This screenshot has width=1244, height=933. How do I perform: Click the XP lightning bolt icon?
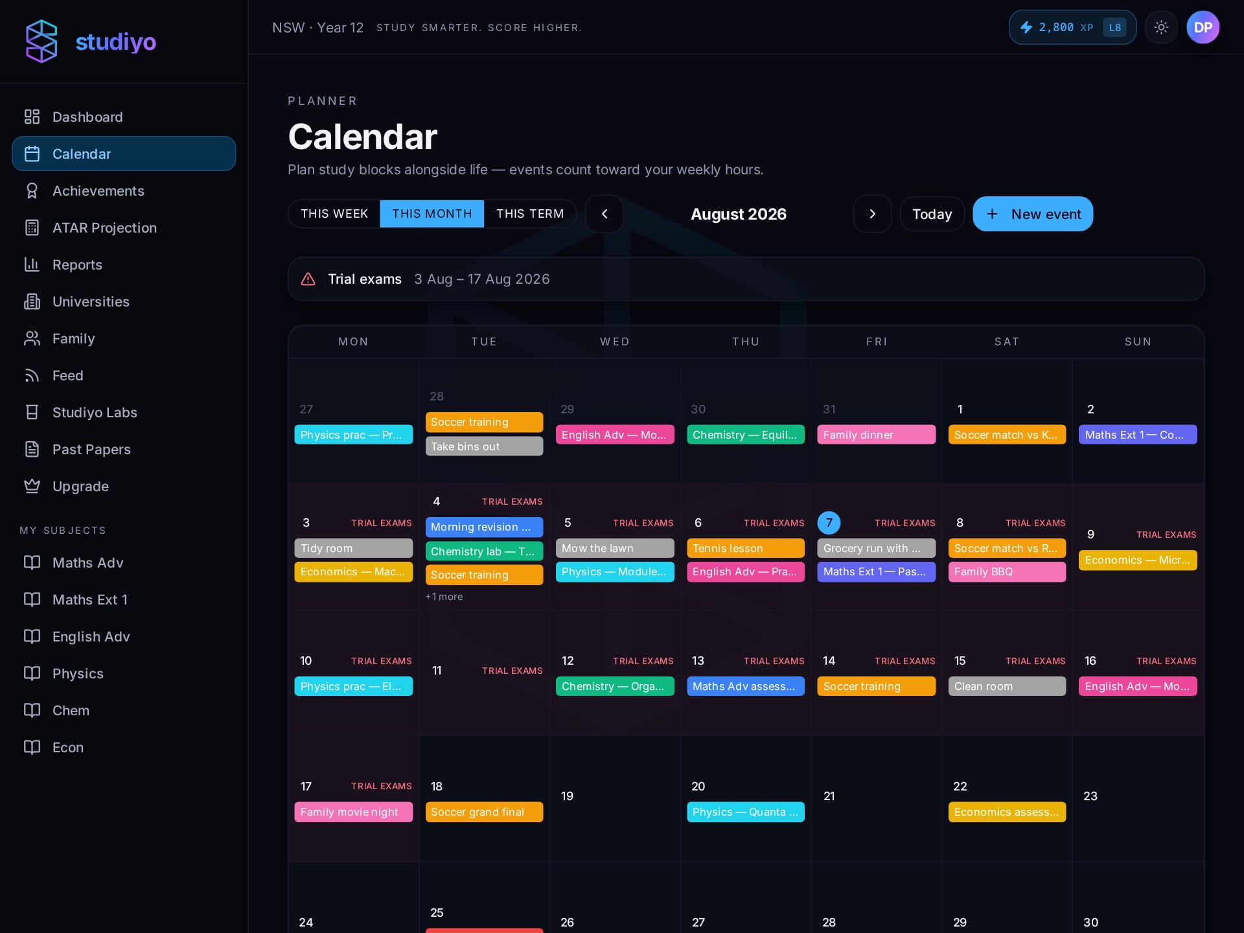point(1026,27)
